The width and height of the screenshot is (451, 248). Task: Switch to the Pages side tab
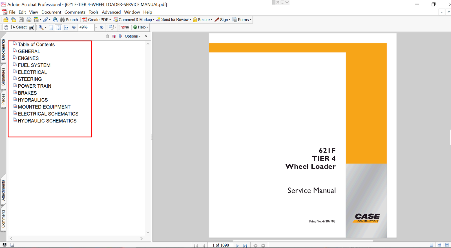(3, 99)
